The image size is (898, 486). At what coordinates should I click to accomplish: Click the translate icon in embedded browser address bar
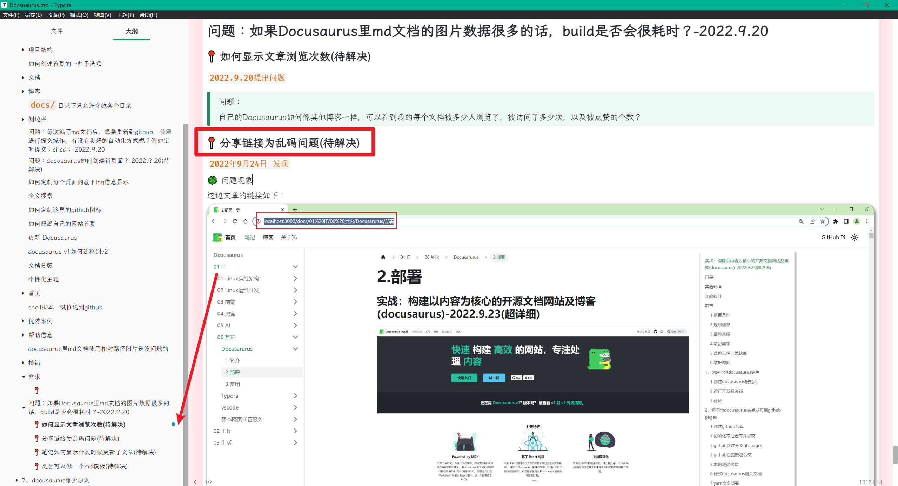pos(802,221)
